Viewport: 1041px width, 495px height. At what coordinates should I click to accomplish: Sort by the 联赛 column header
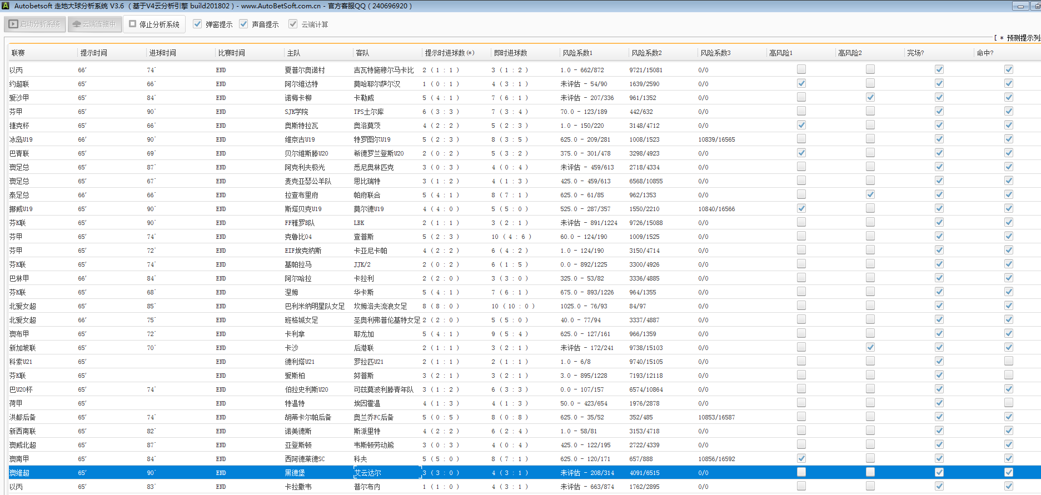18,53
